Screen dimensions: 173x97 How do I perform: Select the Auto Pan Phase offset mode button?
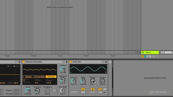coord(92,89)
